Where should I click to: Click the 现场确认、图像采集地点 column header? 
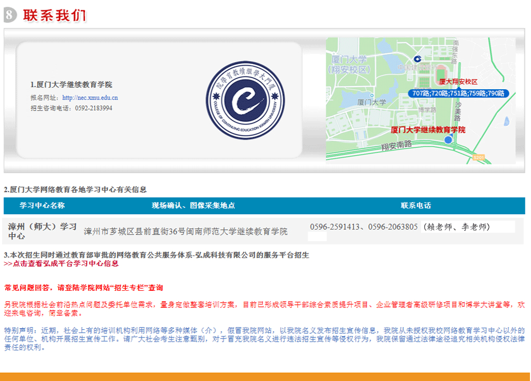point(193,205)
